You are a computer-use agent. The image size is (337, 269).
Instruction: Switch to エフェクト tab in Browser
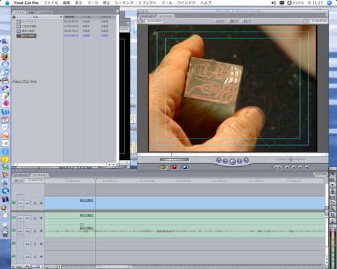point(44,13)
